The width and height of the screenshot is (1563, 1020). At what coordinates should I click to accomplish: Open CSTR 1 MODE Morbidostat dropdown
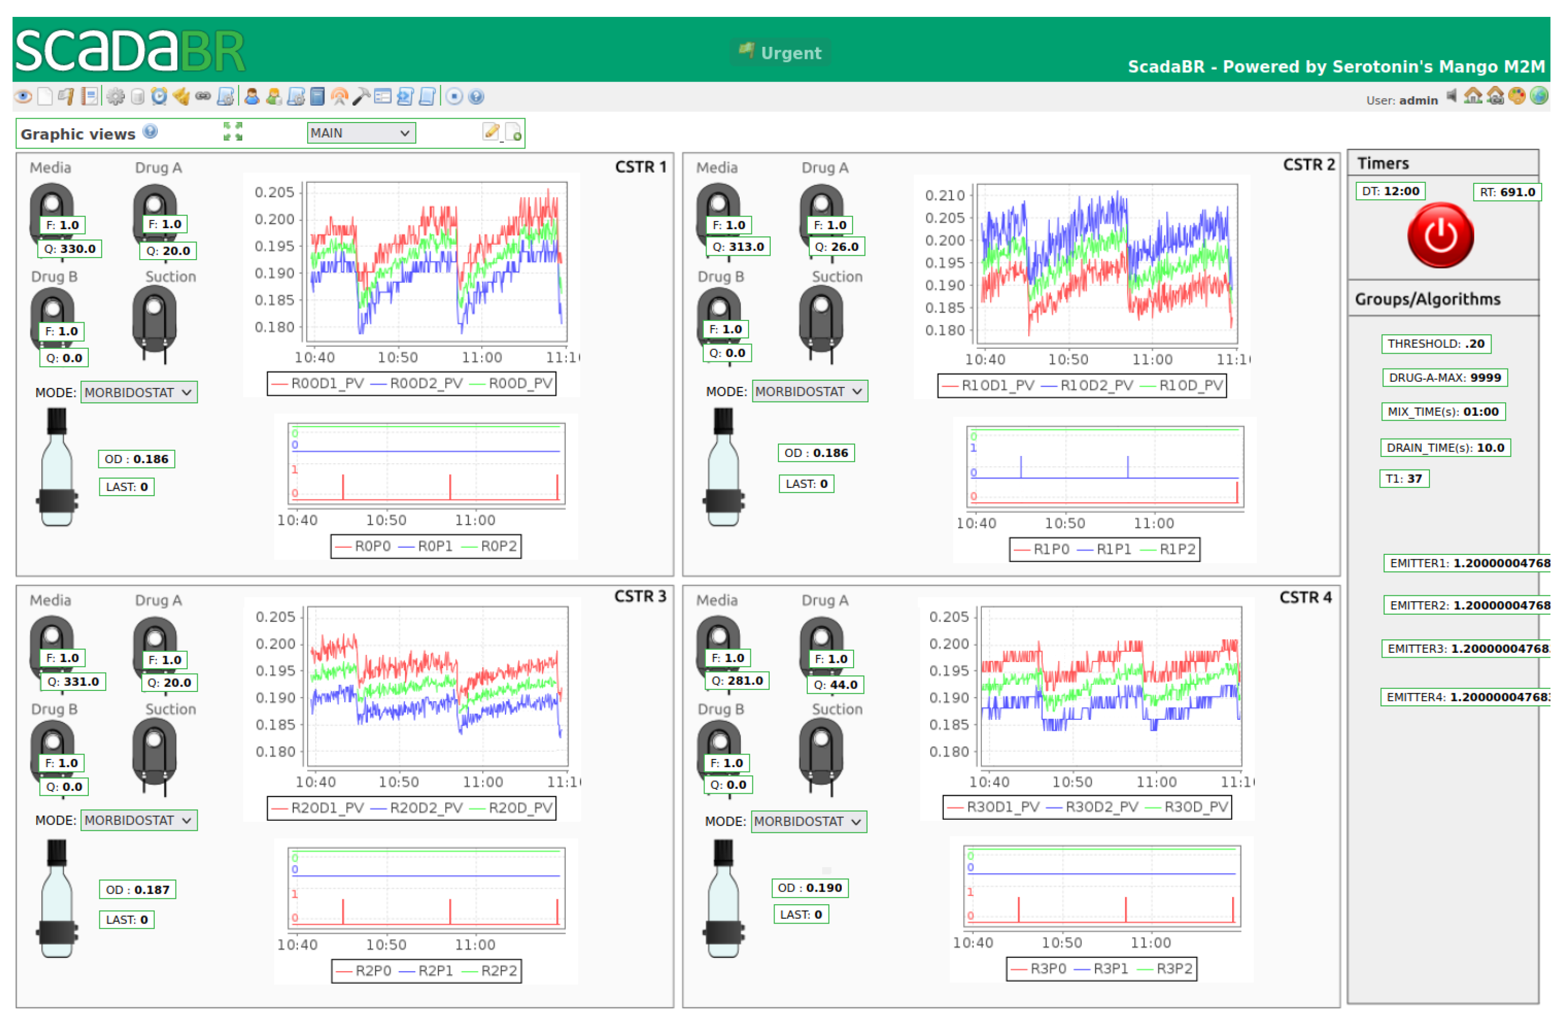[138, 393]
